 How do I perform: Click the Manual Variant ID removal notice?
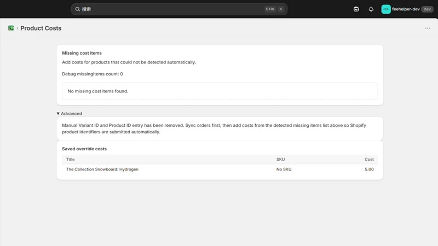pos(214,128)
